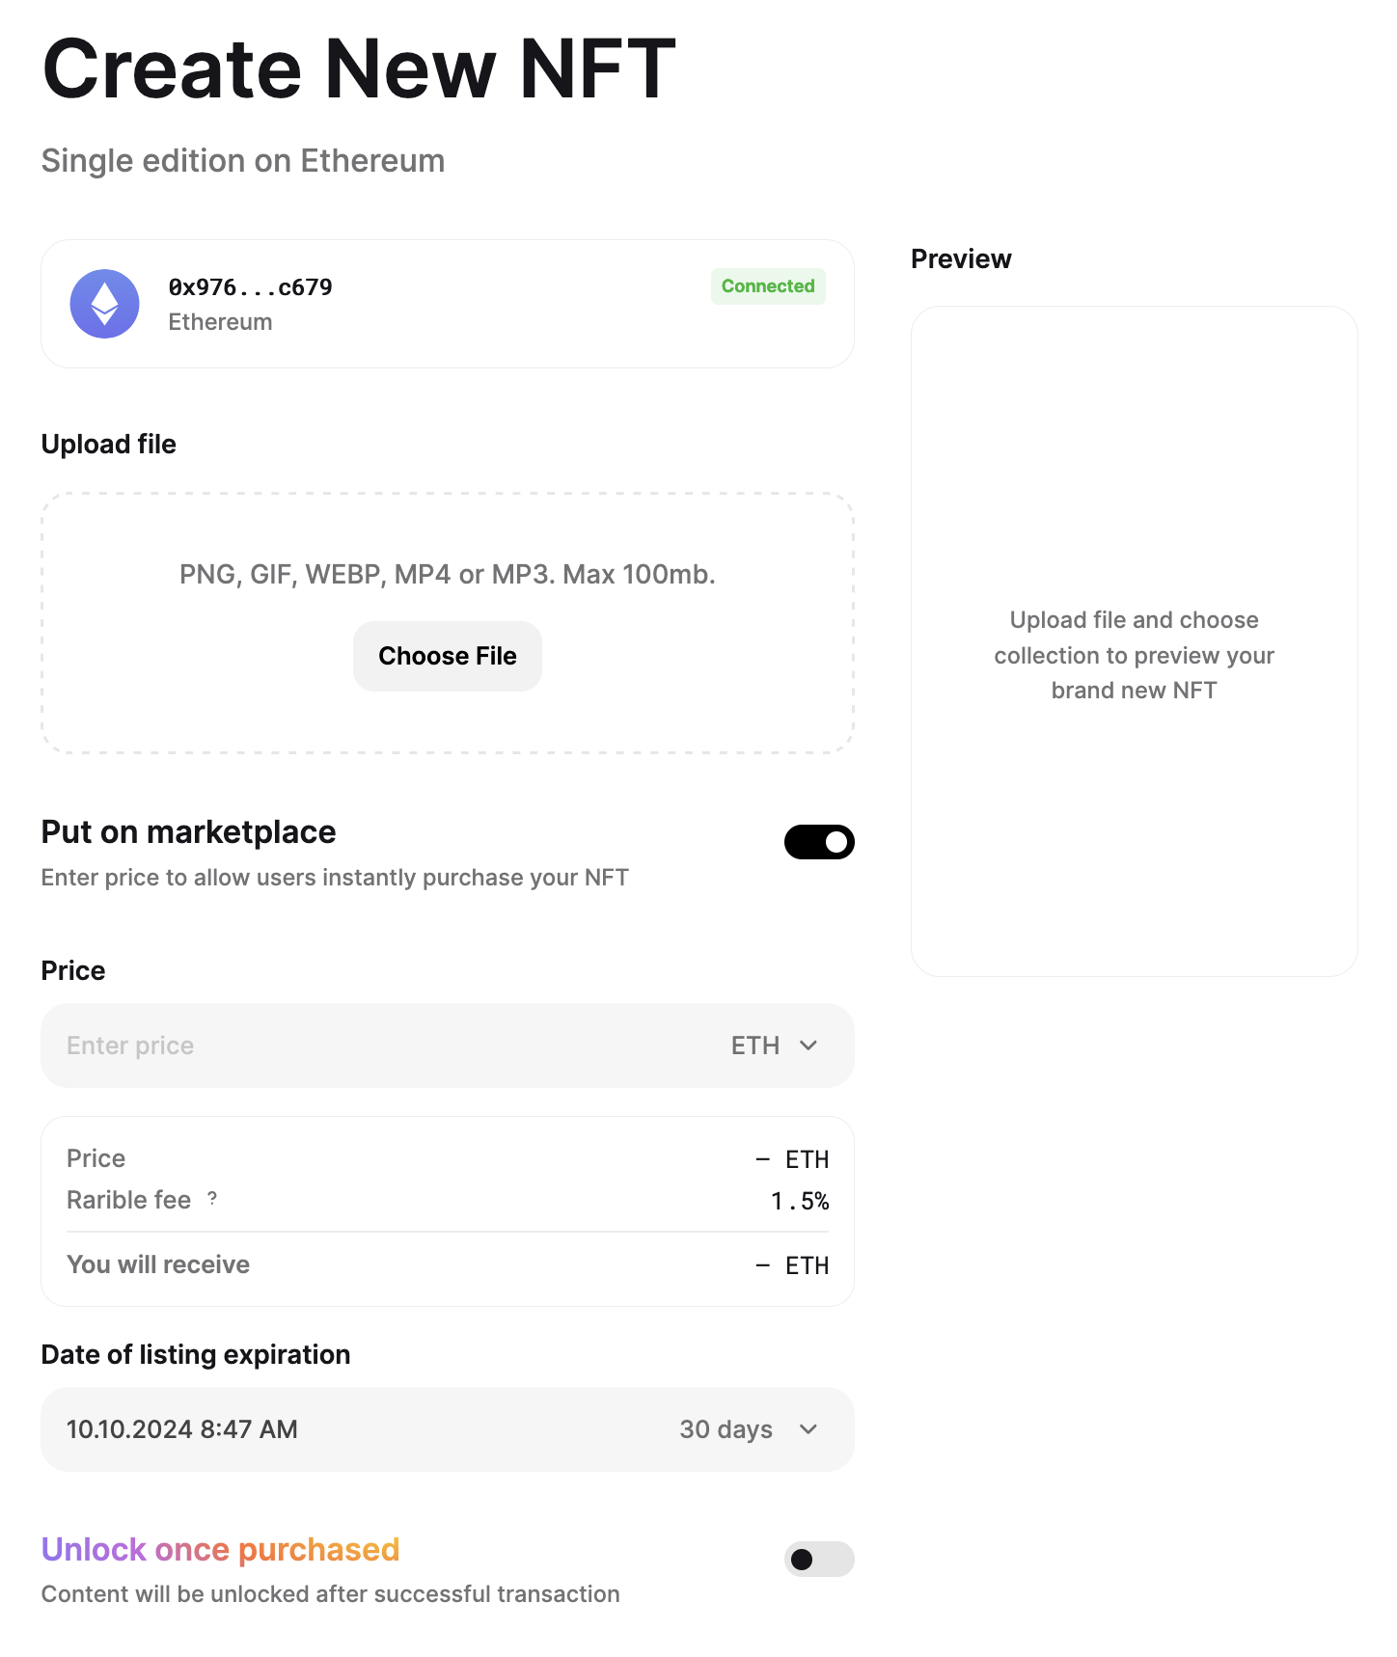Focus the Enter price input field

point(367,1046)
